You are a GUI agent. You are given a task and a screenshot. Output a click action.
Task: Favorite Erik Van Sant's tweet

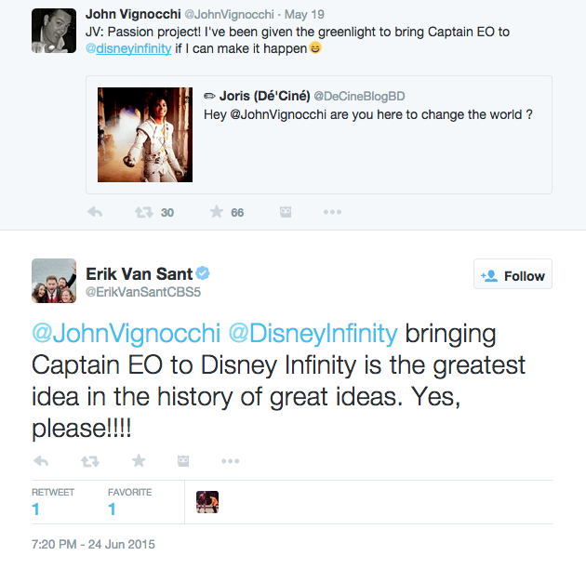point(139,460)
